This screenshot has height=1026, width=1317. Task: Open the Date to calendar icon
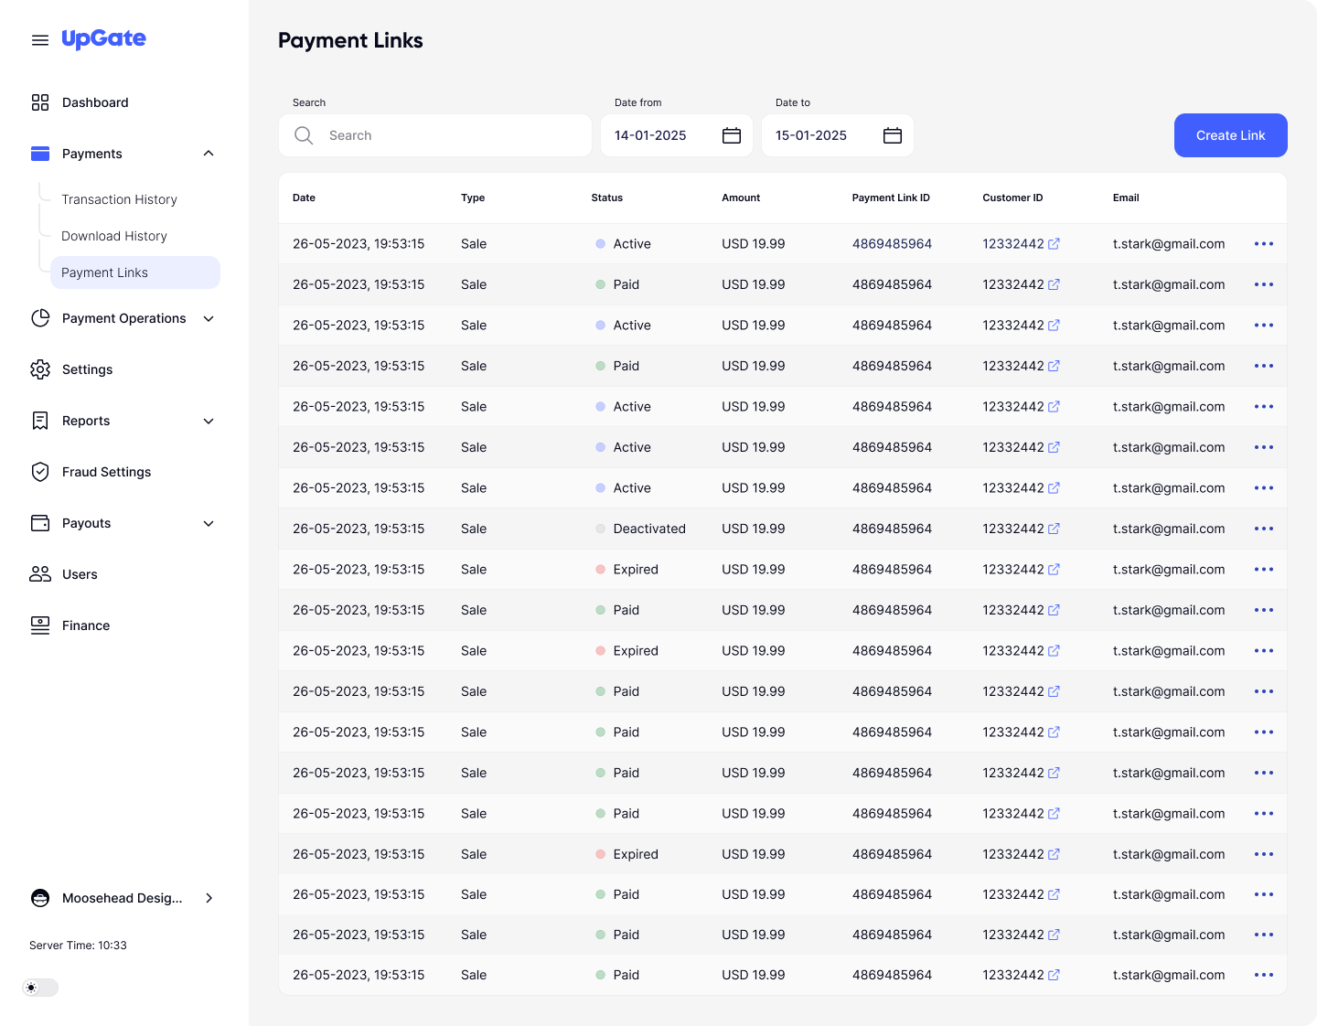point(892,135)
